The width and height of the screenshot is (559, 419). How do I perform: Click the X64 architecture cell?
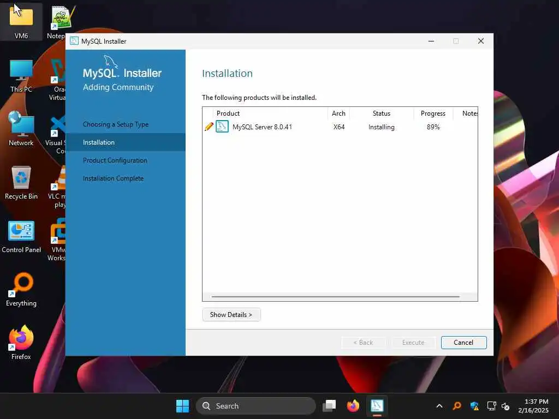click(x=338, y=127)
